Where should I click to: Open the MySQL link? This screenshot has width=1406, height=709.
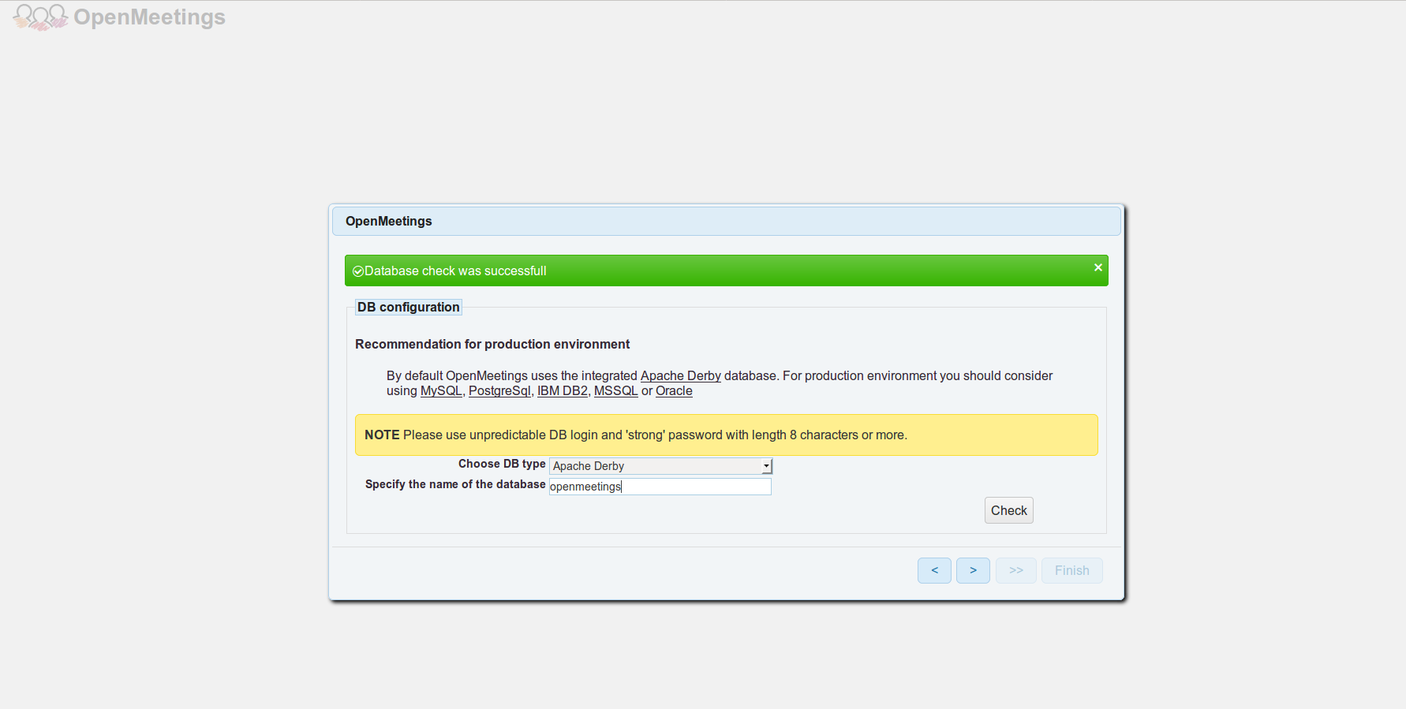coord(441,390)
